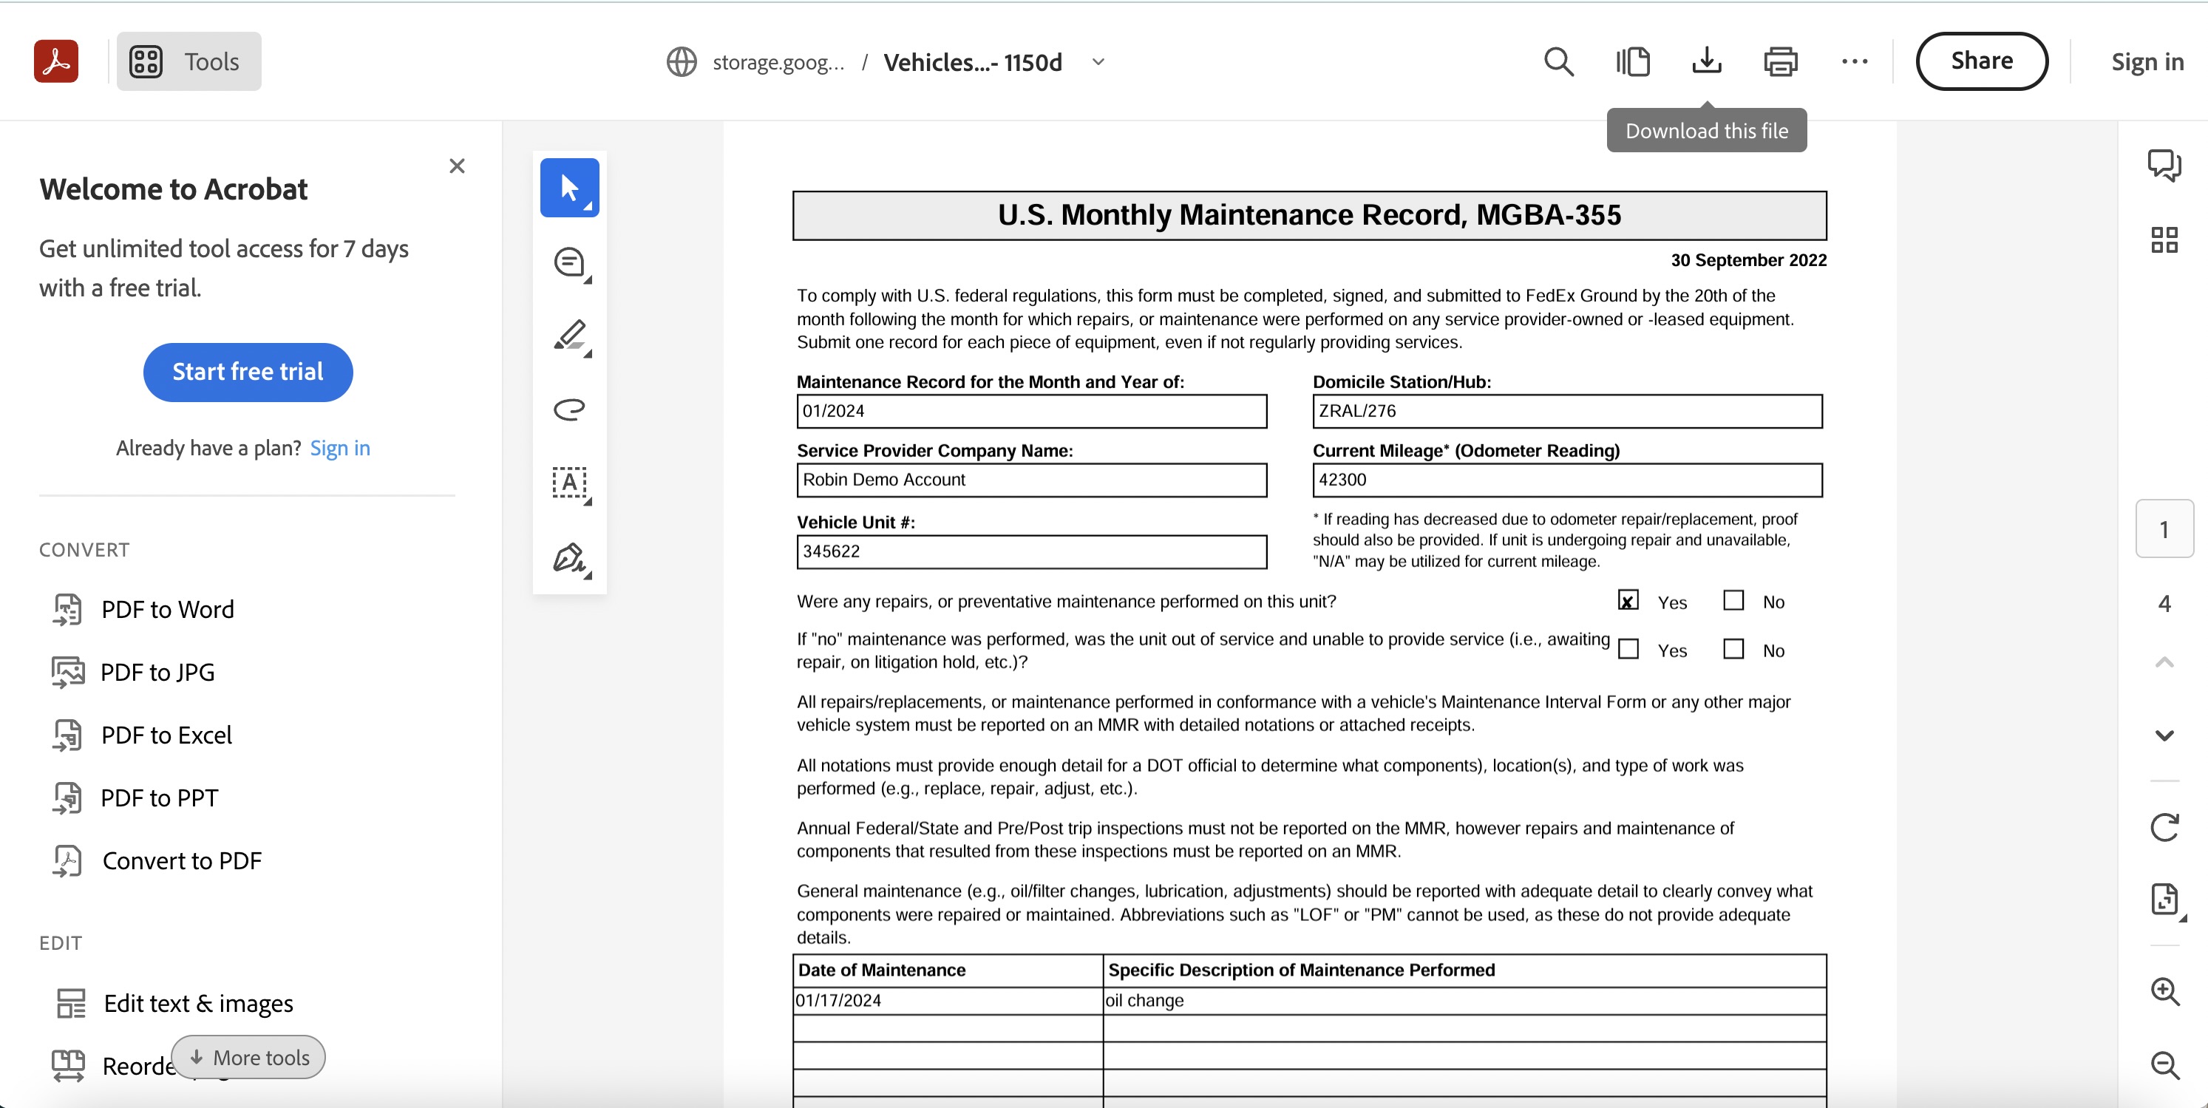Click the Share button

[1981, 61]
